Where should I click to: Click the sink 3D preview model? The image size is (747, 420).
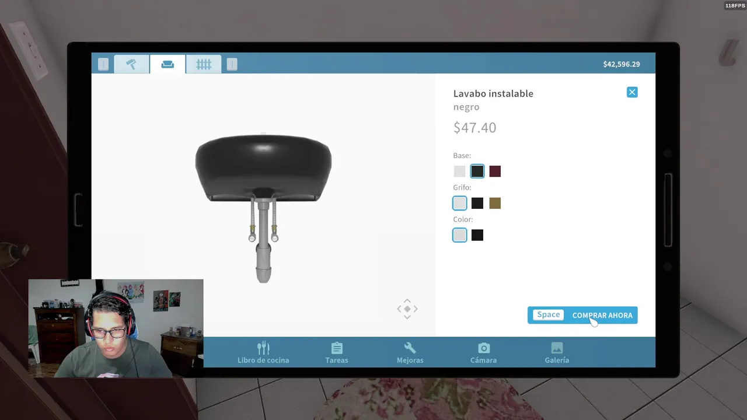[263, 208]
